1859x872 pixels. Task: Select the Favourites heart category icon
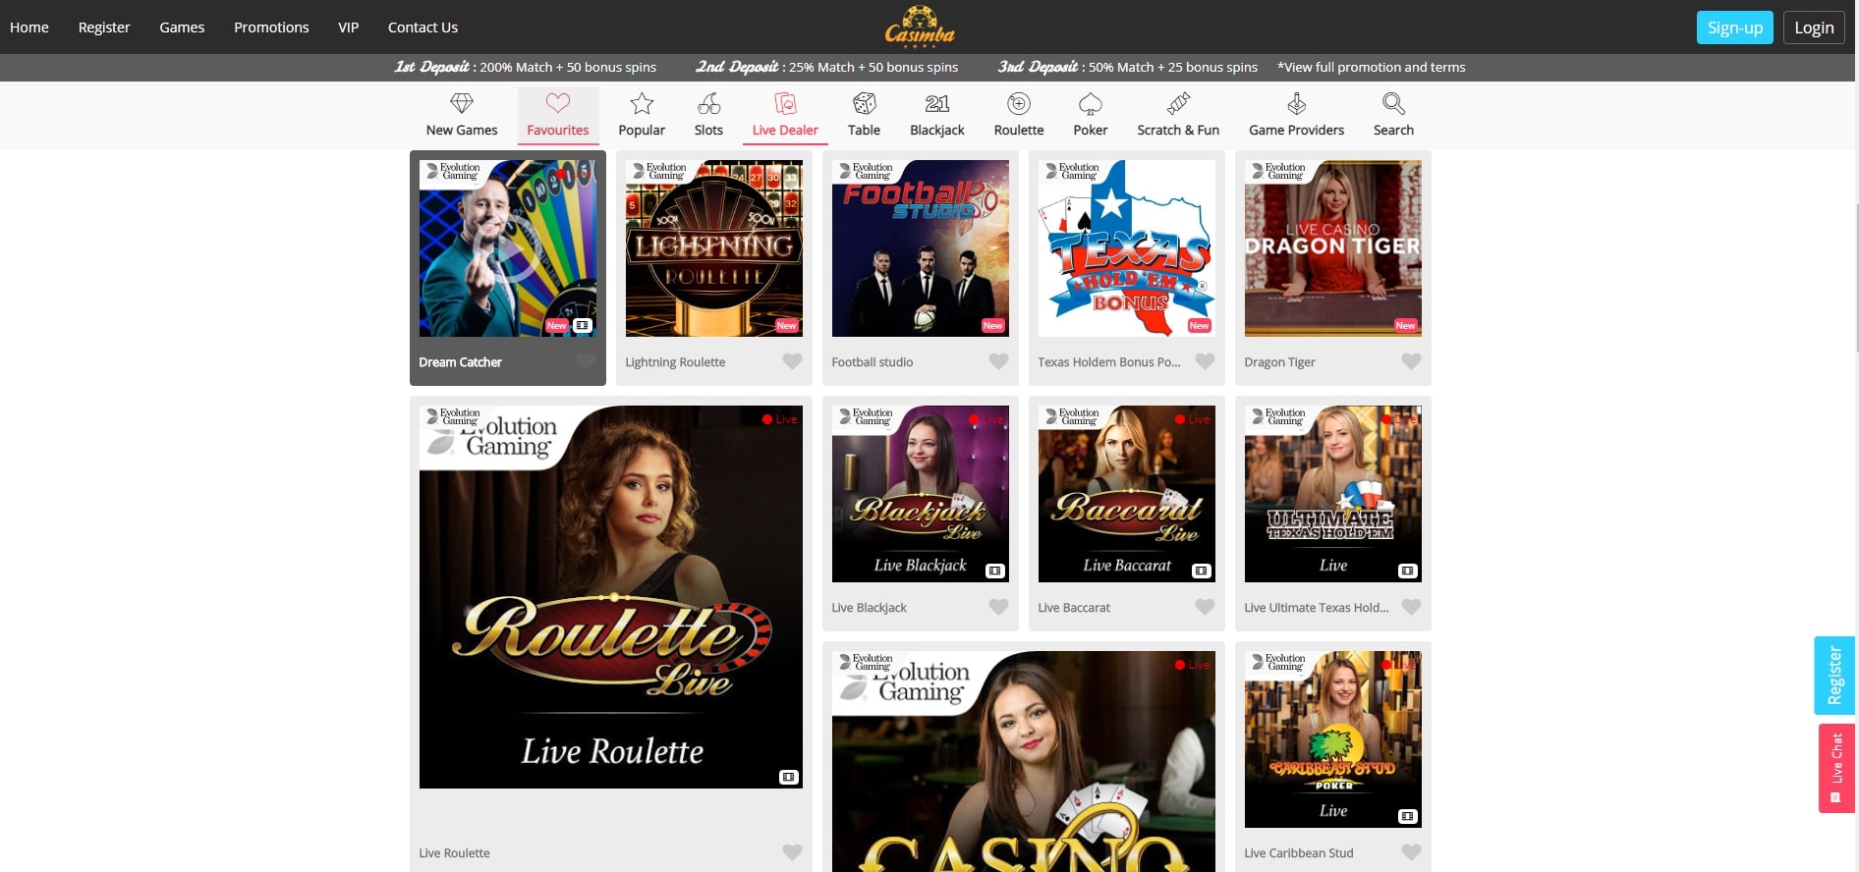point(558,103)
